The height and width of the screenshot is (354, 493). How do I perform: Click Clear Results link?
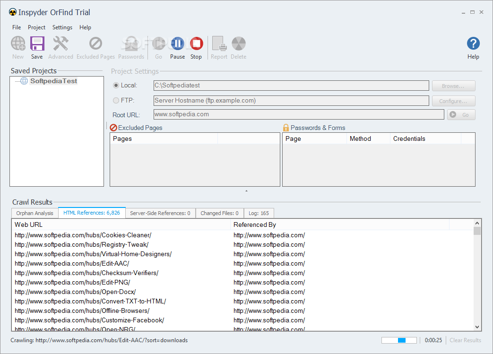point(465,340)
